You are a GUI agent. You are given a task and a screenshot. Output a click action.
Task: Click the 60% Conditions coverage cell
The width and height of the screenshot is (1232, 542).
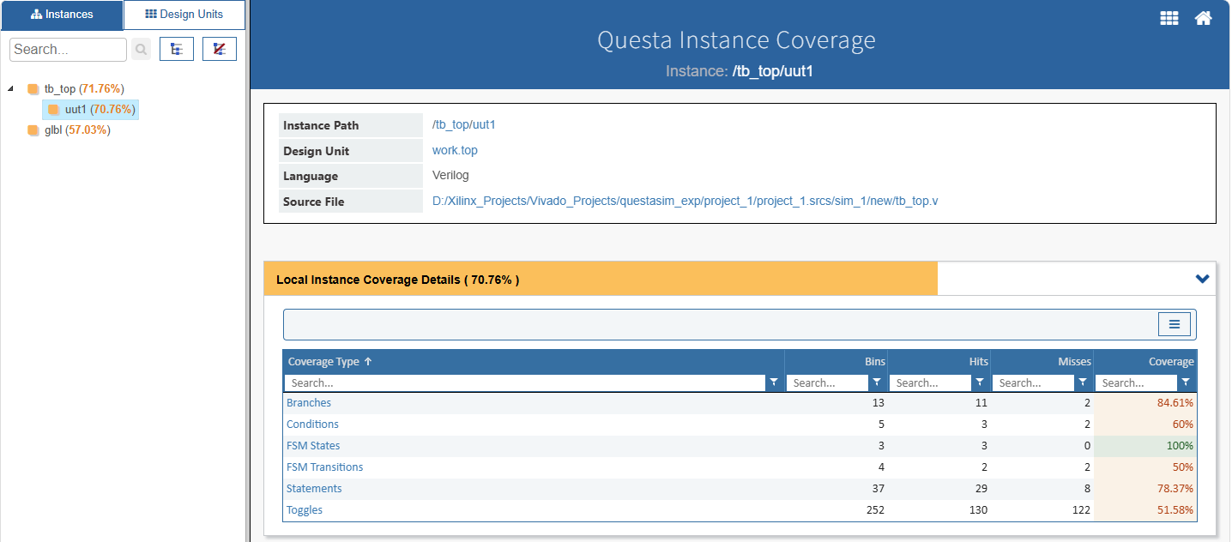[x=1145, y=425]
